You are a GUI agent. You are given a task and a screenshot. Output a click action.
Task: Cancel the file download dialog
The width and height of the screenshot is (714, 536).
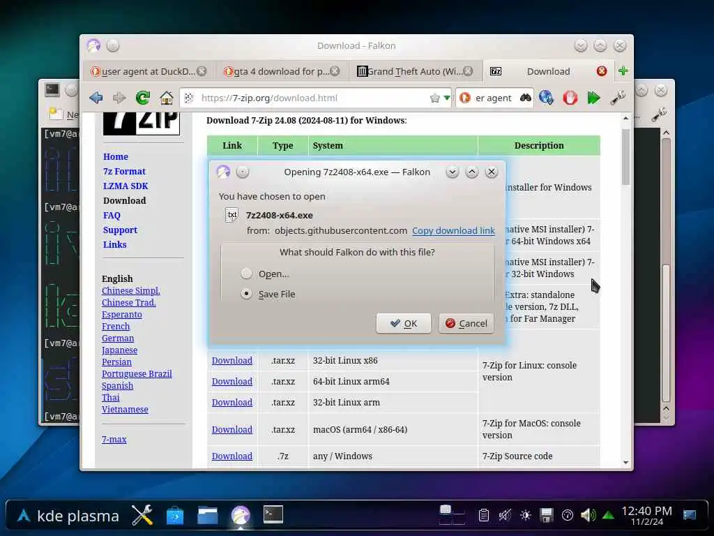[466, 323]
